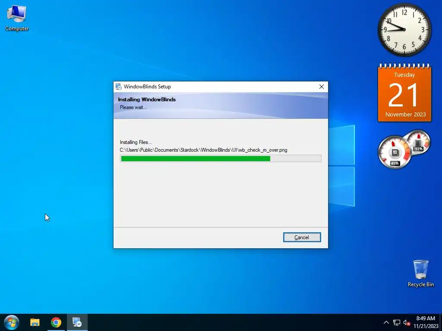This screenshot has height=331, width=442.
Task: Click the 'WindowBlinds Setup' title text
Action: pyautogui.click(x=147, y=87)
